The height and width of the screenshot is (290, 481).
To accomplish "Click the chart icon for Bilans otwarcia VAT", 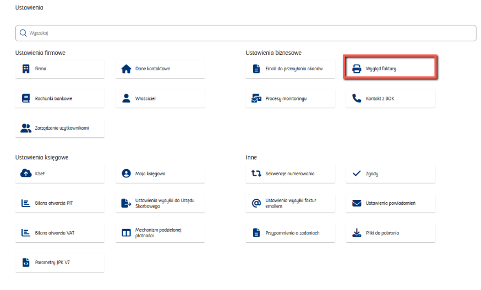I will [x=26, y=233].
